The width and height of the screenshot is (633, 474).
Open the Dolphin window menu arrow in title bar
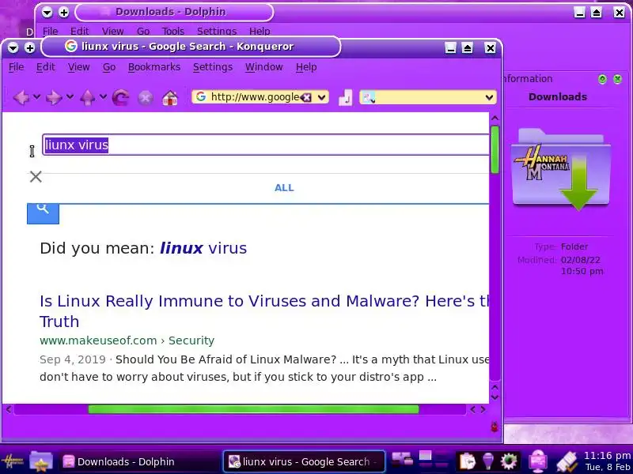click(47, 13)
